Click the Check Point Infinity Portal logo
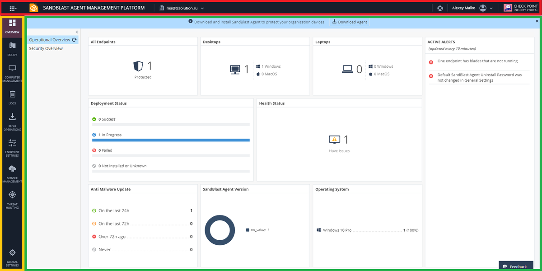Viewport: 542px width, 271px height. tap(520, 8)
